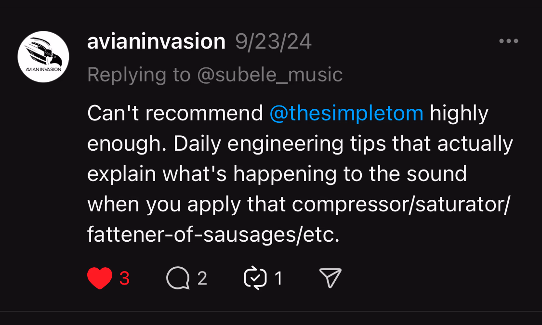
Task: Open the @thesimpletom profile link
Action: point(346,113)
